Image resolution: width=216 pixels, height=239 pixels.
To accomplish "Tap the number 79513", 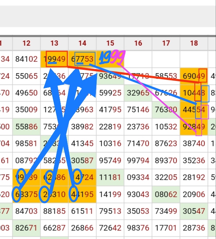I will click(110, 211).
